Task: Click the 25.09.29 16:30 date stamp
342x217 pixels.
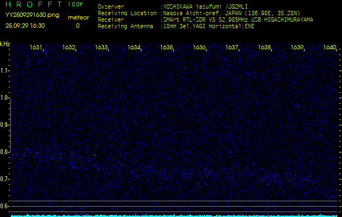Action: point(25,25)
